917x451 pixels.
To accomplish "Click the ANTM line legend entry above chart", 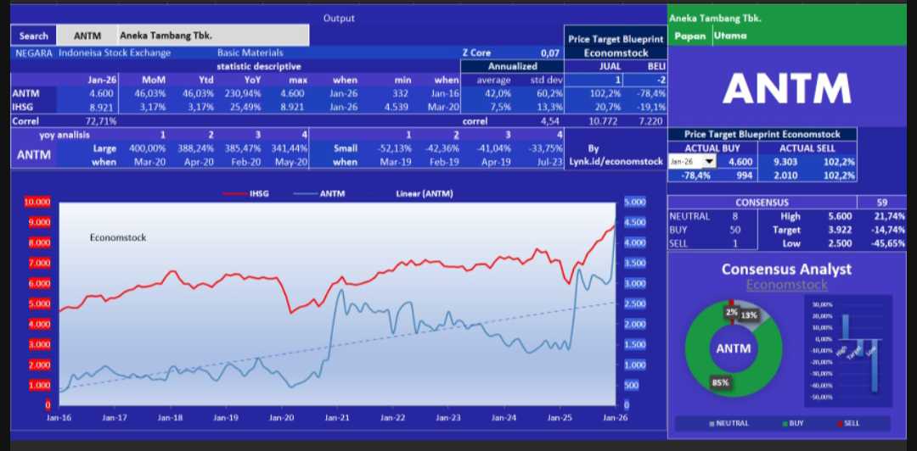I will (318, 193).
